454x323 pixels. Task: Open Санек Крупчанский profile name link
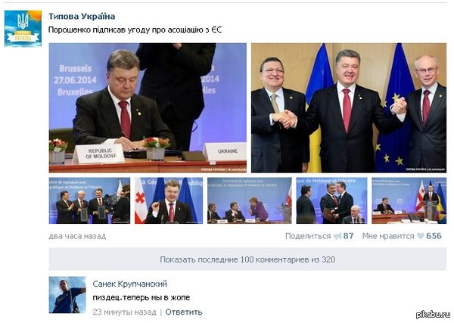130,284
